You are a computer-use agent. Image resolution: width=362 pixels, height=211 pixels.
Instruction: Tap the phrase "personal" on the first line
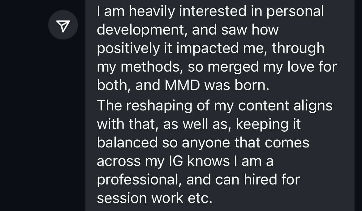(x=295, y=11)
